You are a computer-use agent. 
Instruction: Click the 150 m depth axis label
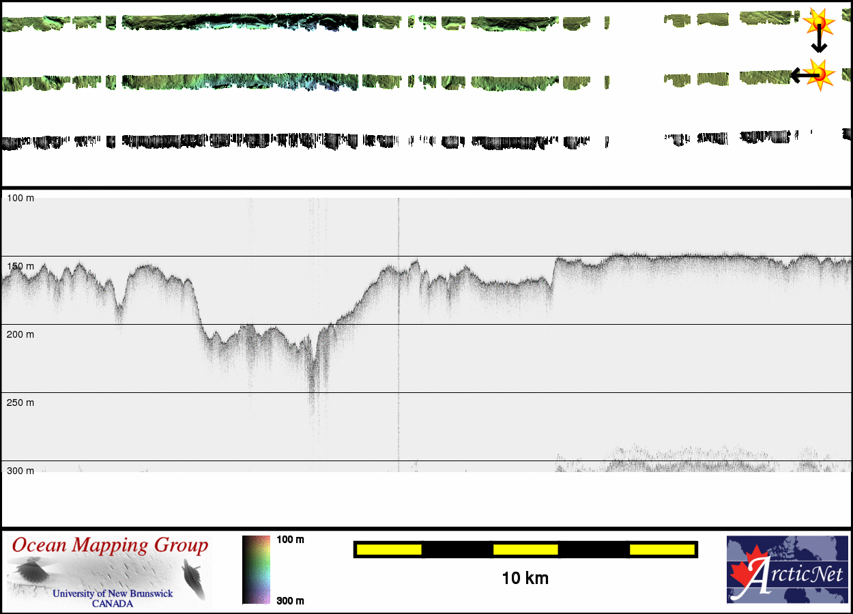[x=20, y=266]
